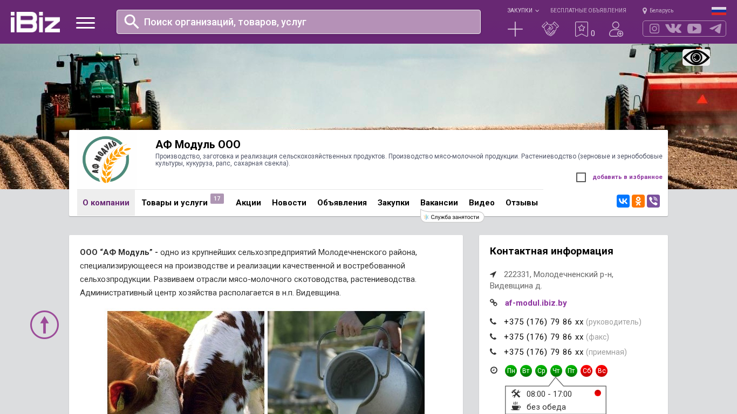Select Thursday (Чт) schedule circle
Viewport: 737px width, 414px height.
click(556, 371)
